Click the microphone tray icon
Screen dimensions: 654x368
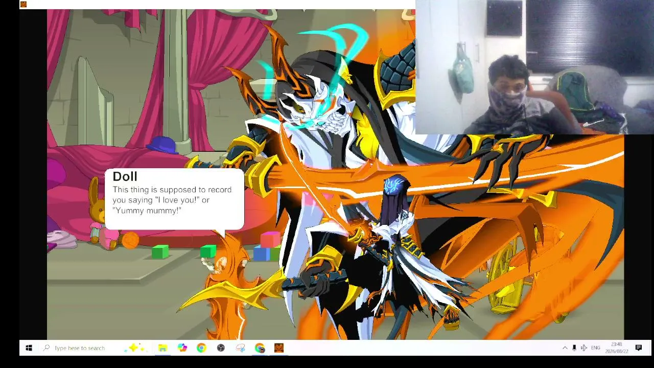coord(574,348)
